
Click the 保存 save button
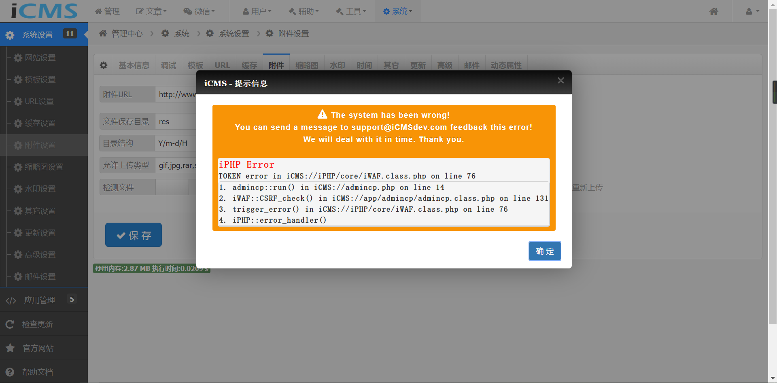pos(134,235)
